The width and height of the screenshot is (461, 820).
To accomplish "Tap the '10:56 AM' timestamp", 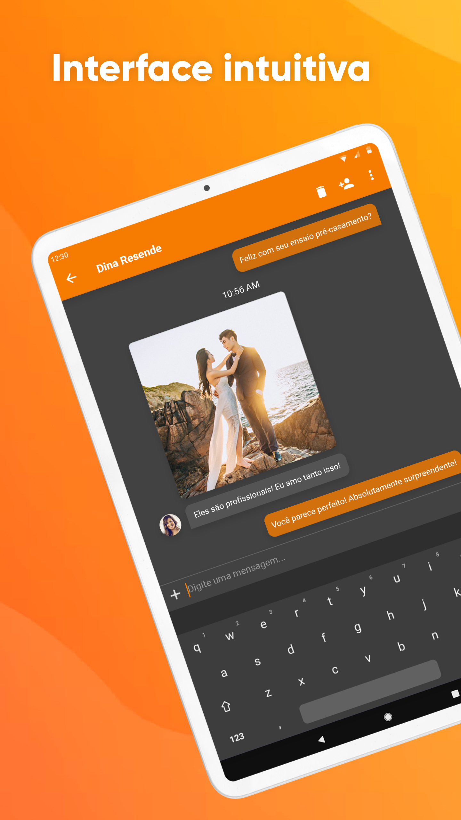I will coord(241,290).
